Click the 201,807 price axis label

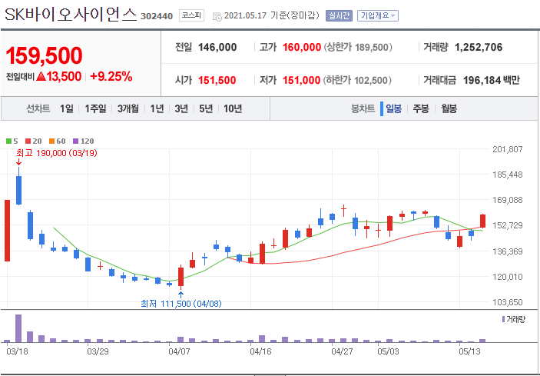[506, 149]
